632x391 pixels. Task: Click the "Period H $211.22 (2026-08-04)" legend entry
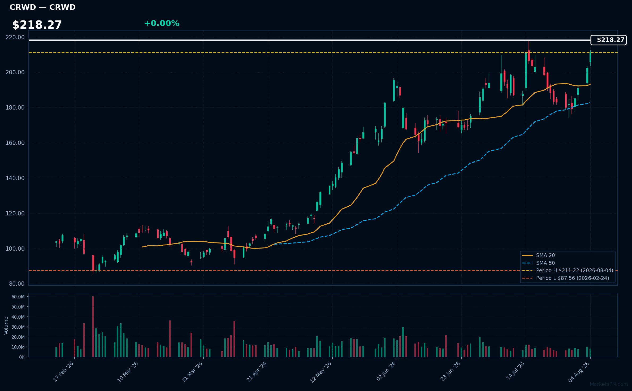(x=568, y=271)
